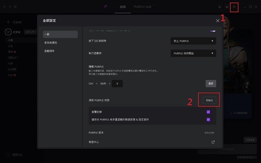Open the settings gear icon in title bar
Viewport: 261px width, 163px height.
[234, 7]
